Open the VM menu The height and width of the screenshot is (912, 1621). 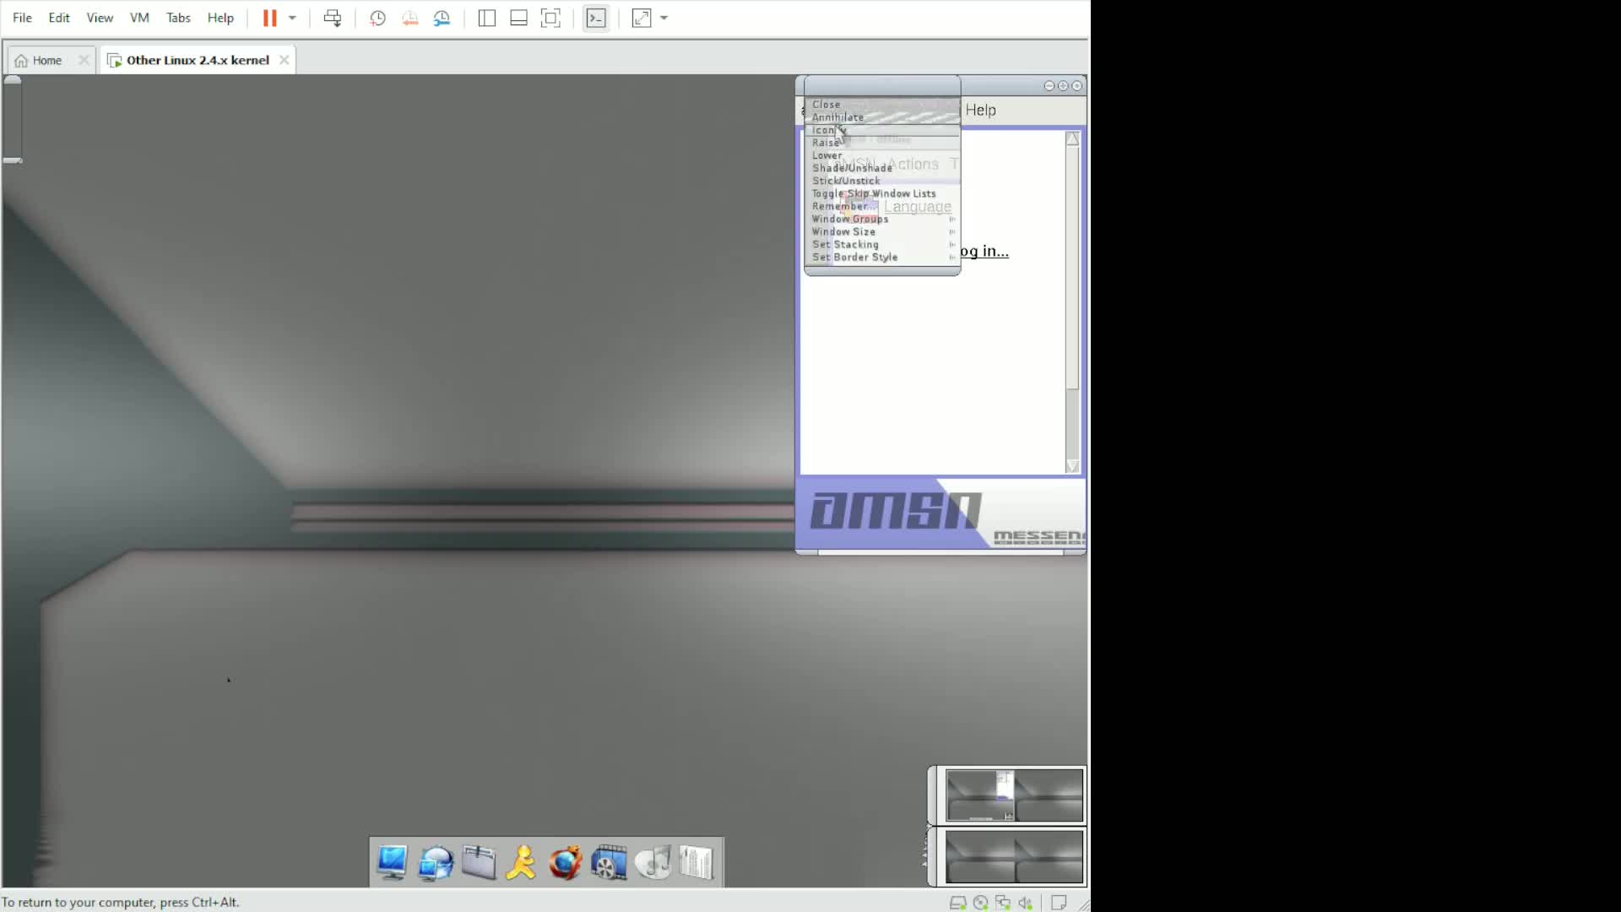(138, 18)
